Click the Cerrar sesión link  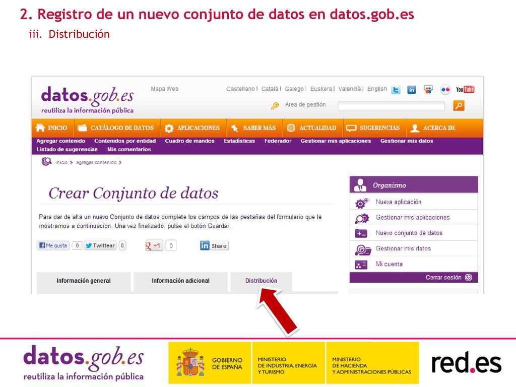(x=443, y=278)
